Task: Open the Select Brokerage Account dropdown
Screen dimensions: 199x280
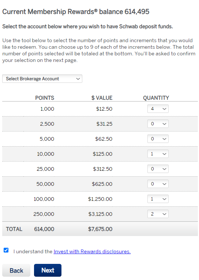Action: (42, 79)
